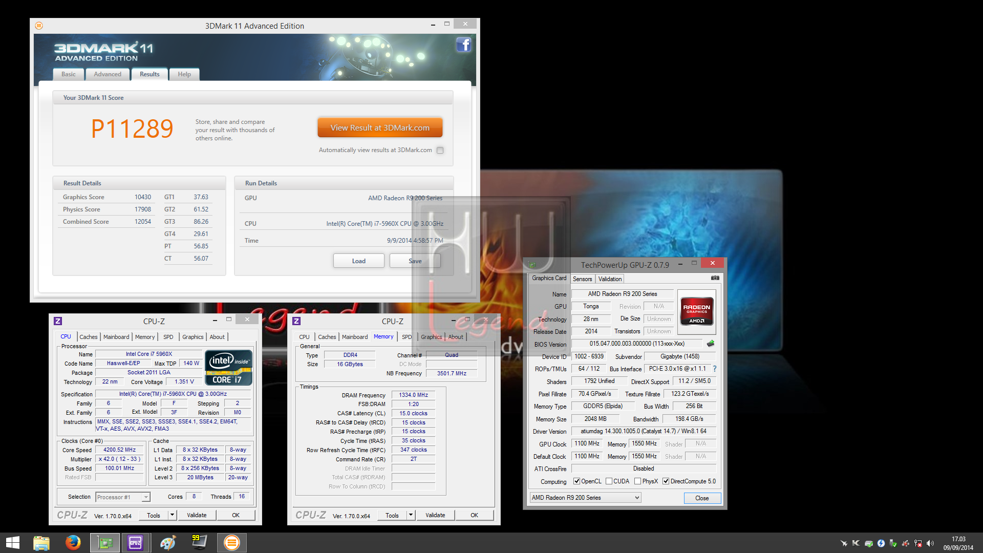This screenshot has width=983, height=553.
Task: Open Mainboard tab in left CPU-Z
Action: [116, 337]
